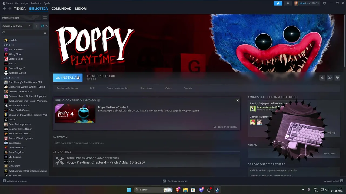Image resolution: width=346 pixels, height=194 pixels.
Task: Toggle the ready-to-play filter icon
Action: click(47, 26)
